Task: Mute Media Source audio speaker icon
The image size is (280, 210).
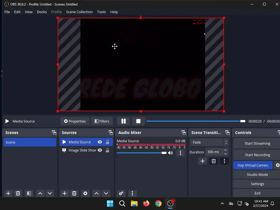Action: click(x=170, y=153)
